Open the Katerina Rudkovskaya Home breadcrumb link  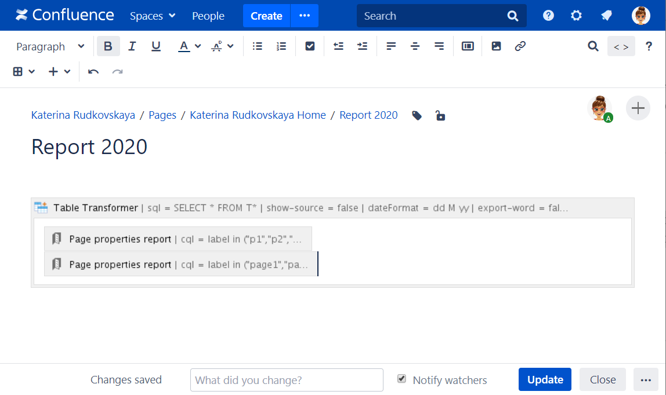click(258, 115)
